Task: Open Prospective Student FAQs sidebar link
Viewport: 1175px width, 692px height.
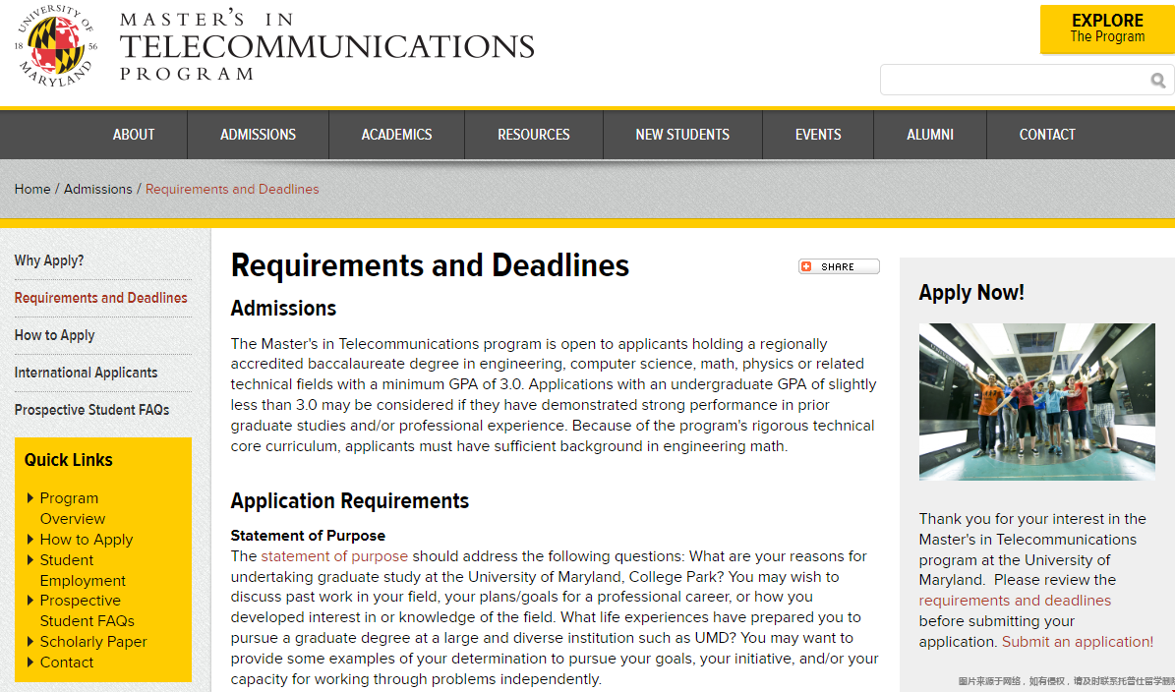Action: pos(91,411)
